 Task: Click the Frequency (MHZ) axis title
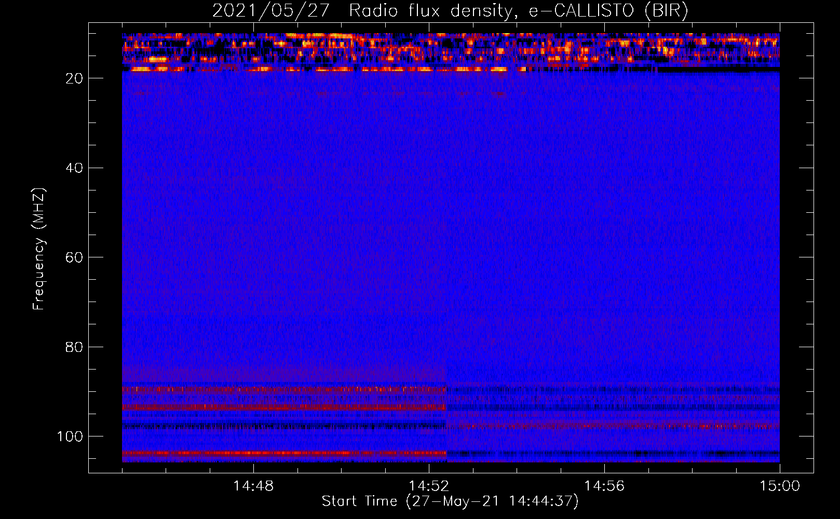click(39, 249)
